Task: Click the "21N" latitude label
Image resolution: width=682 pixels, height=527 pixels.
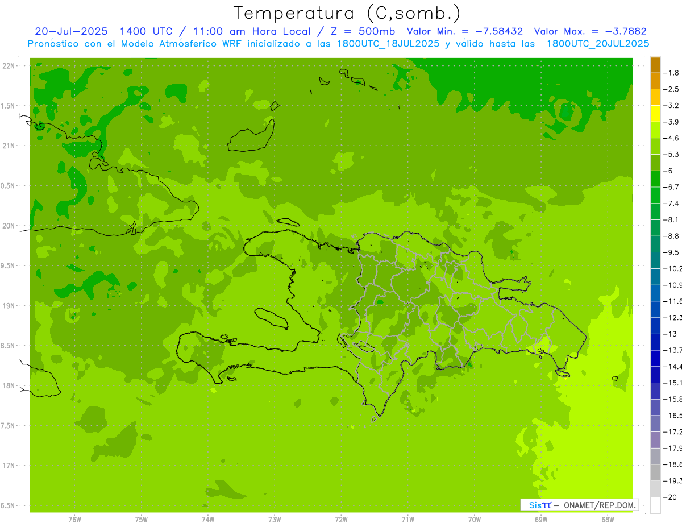Action: coord(9,146)
